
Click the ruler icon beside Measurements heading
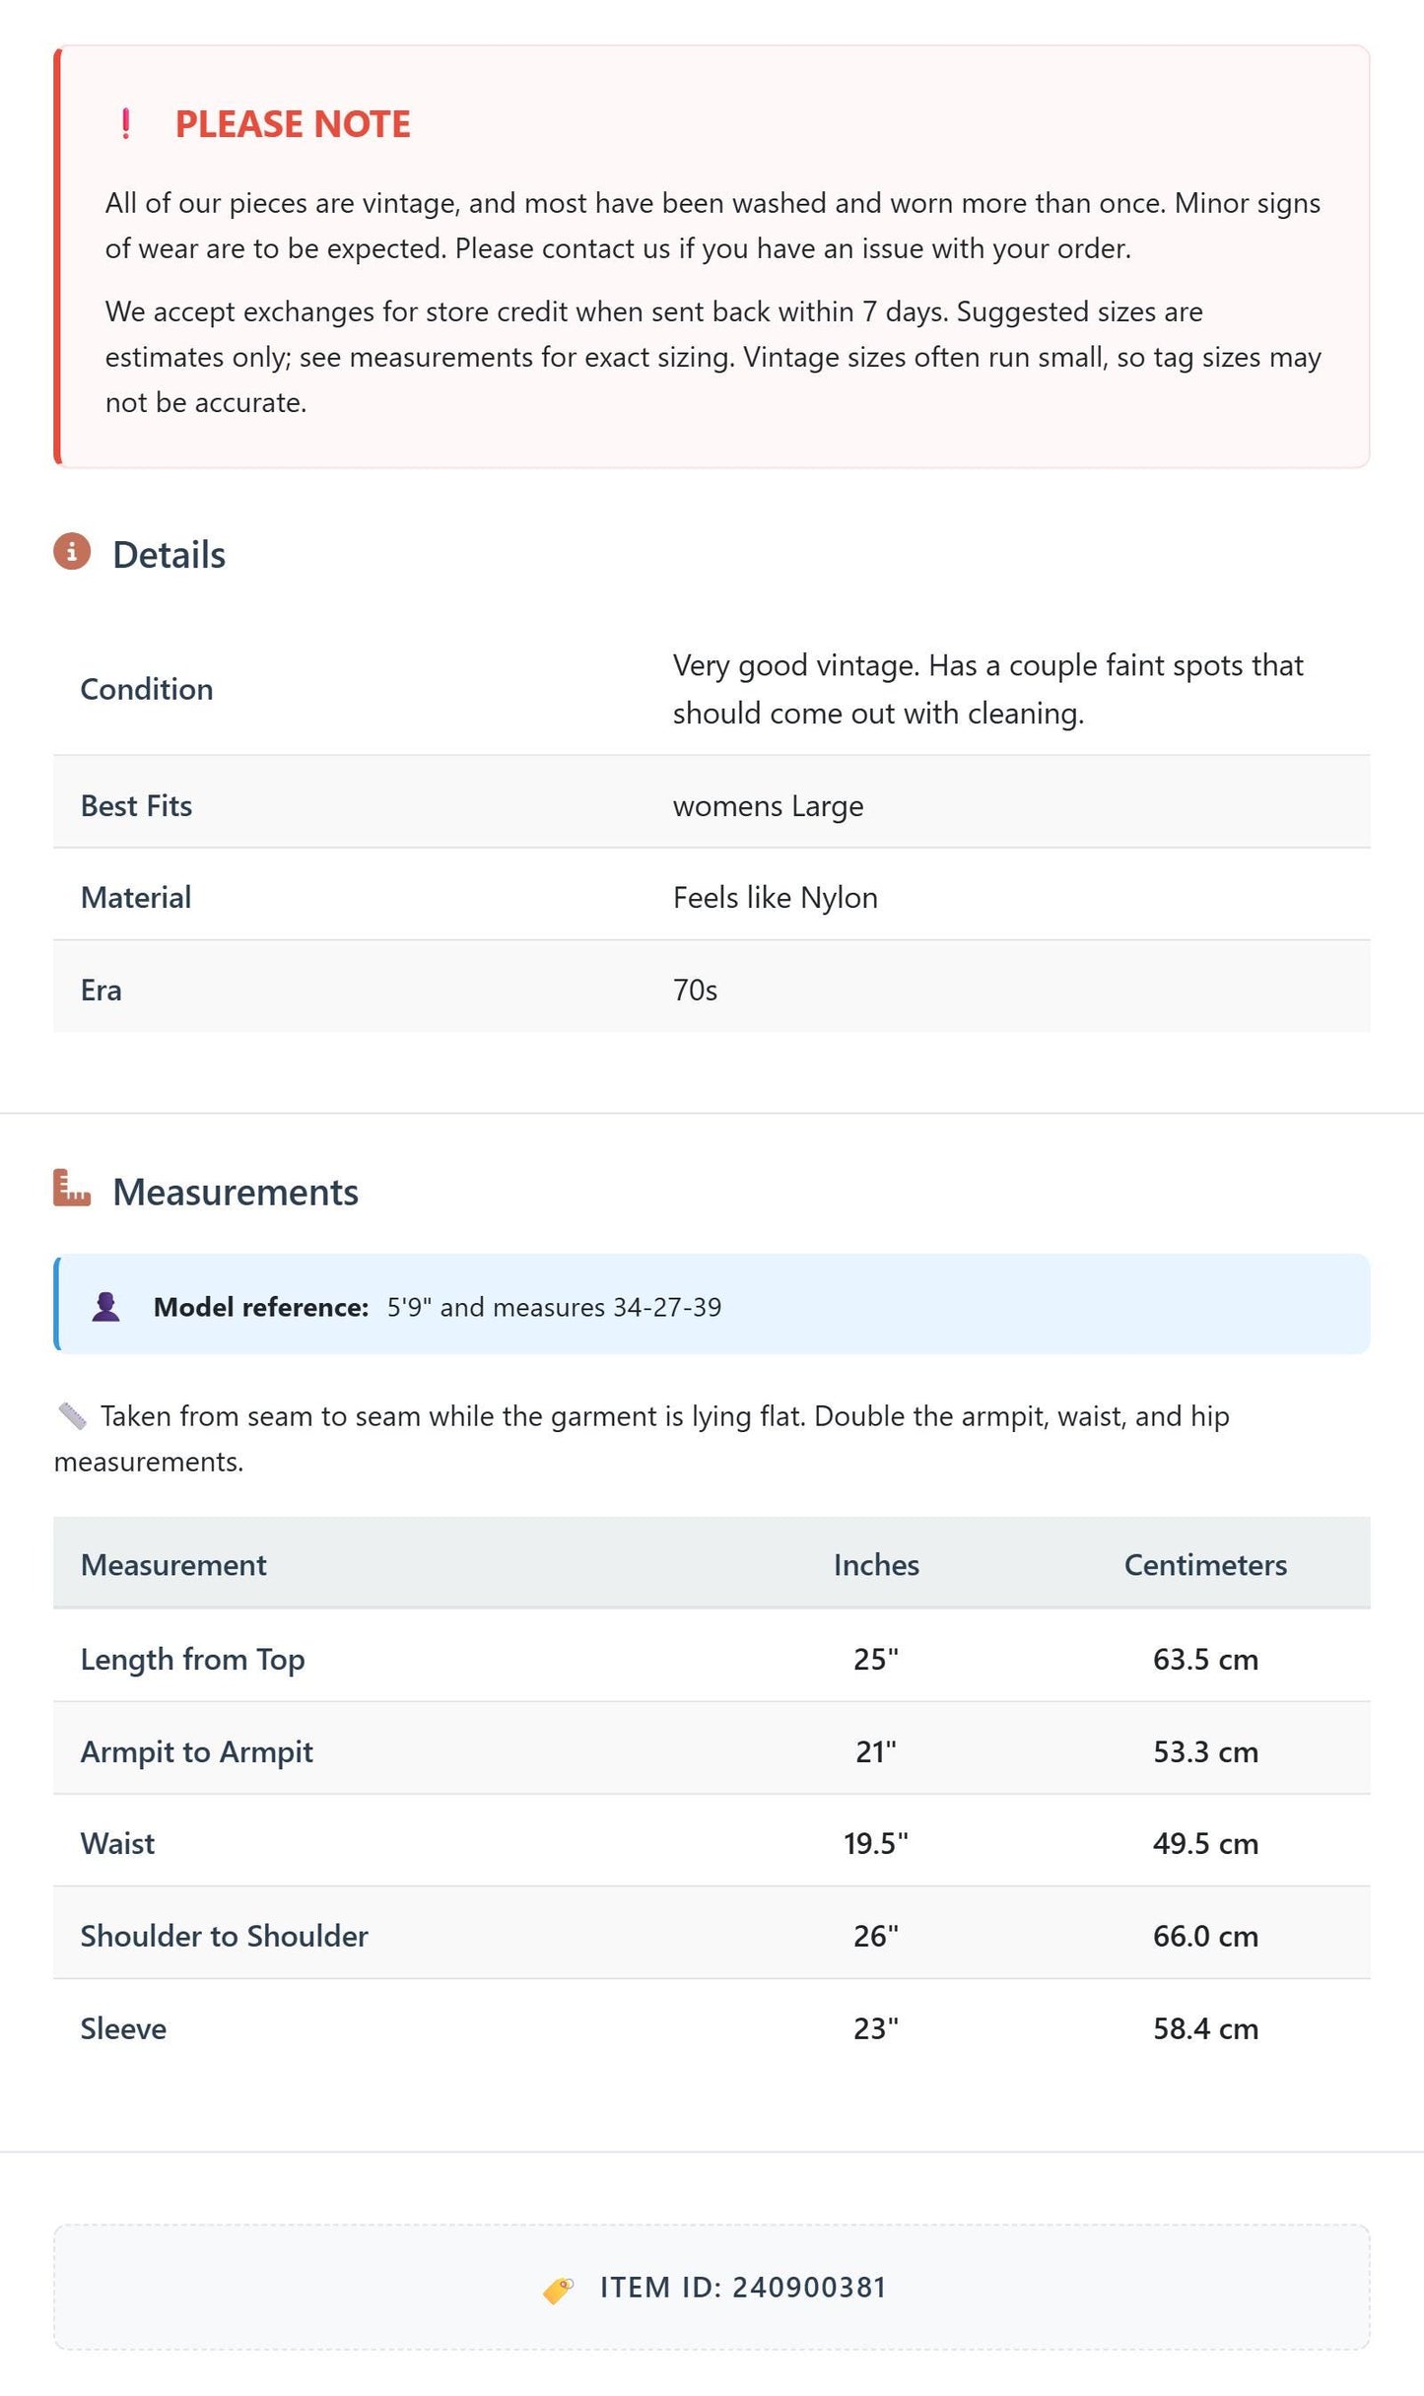(x=72, y=1189)
